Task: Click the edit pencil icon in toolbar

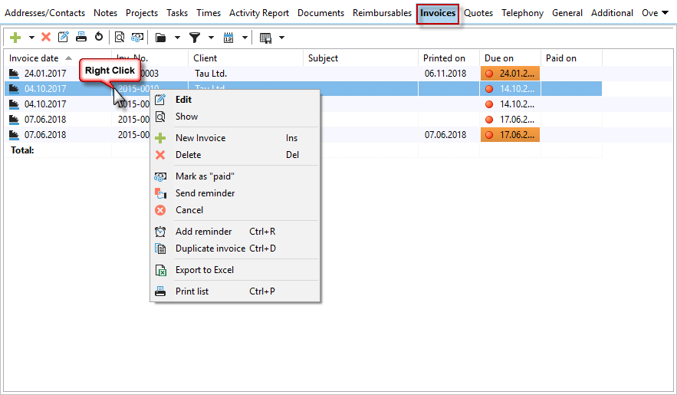Action: [64, 37]
